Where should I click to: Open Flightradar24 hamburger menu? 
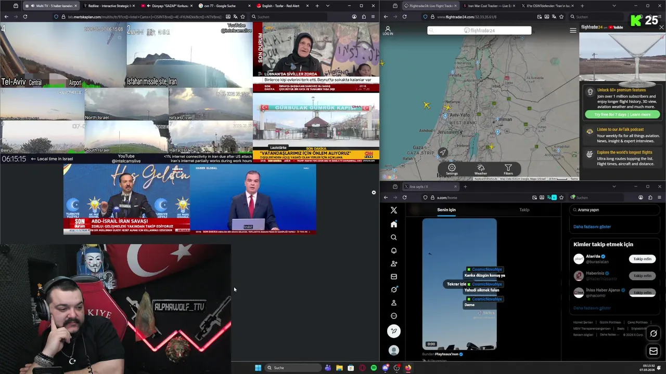573,31
